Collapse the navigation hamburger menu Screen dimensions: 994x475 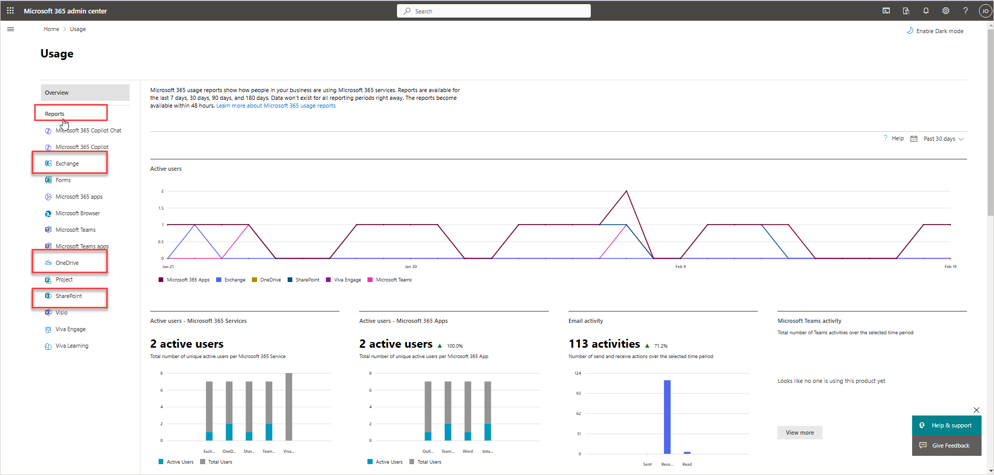pyautogui.click(x=10, y=29)
